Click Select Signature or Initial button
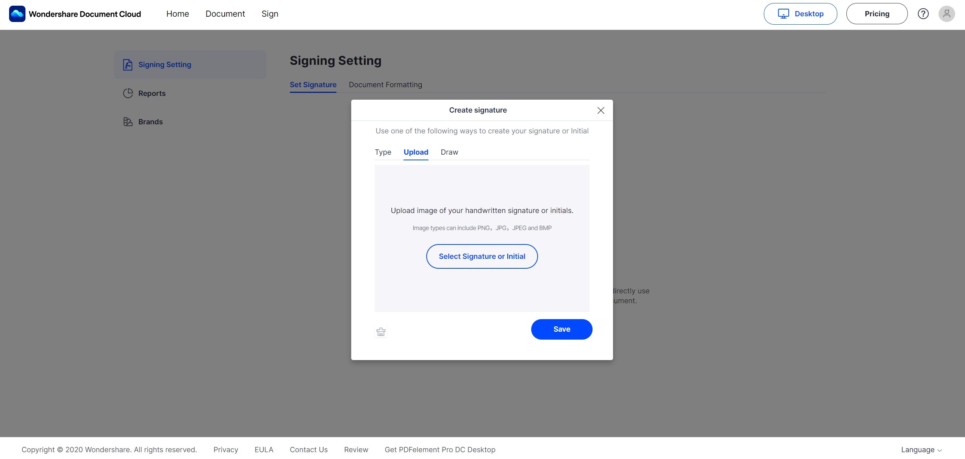The width and height of the screenshot is (965, 459). tap(482, 256)
